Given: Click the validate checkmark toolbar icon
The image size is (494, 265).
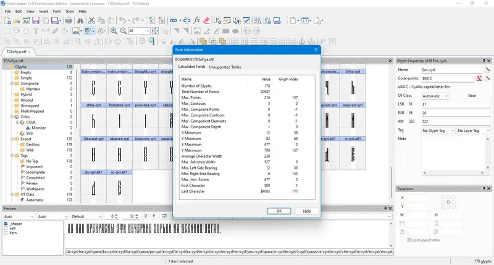Looking at the screenshot, I should click(246, 21).
